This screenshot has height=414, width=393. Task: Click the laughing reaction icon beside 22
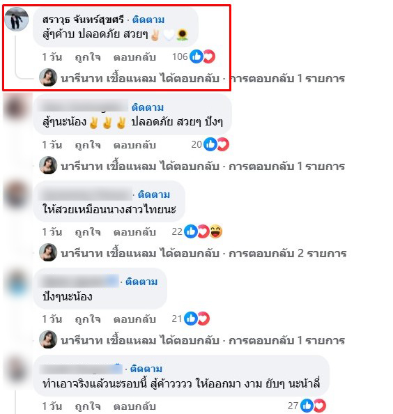click(216, 231)
